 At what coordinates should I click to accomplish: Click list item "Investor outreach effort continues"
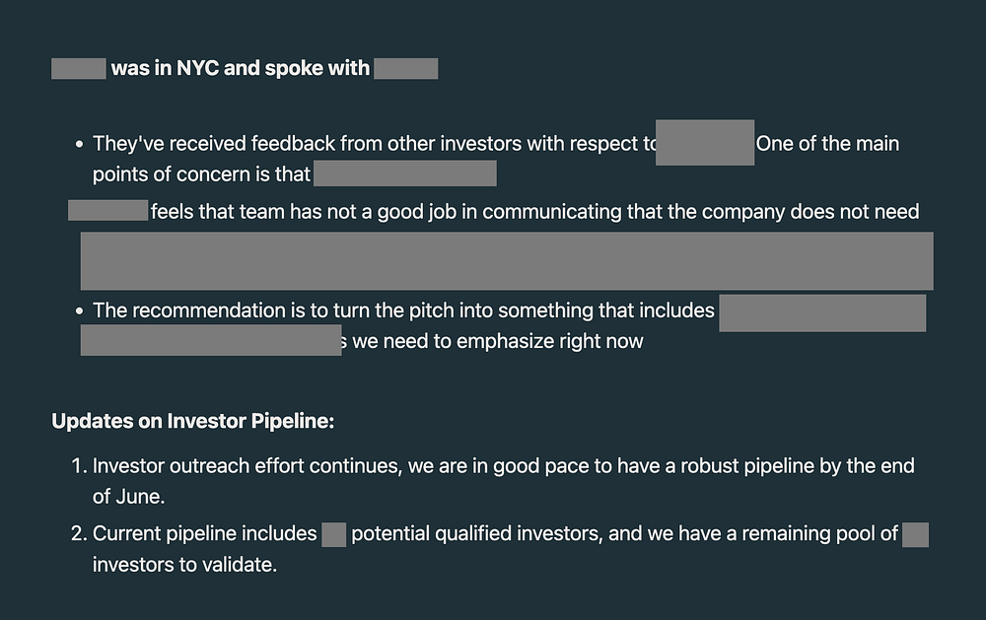point(503,466)
